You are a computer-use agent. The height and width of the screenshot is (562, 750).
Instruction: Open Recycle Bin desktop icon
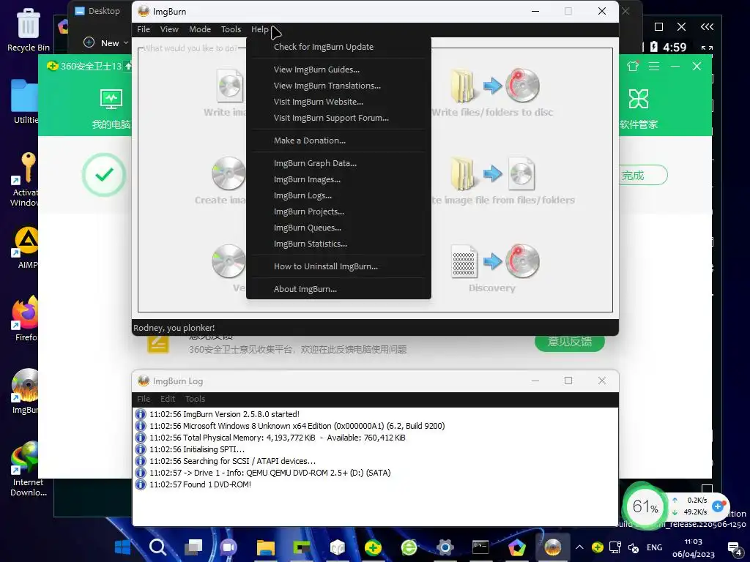coord(29,29)
